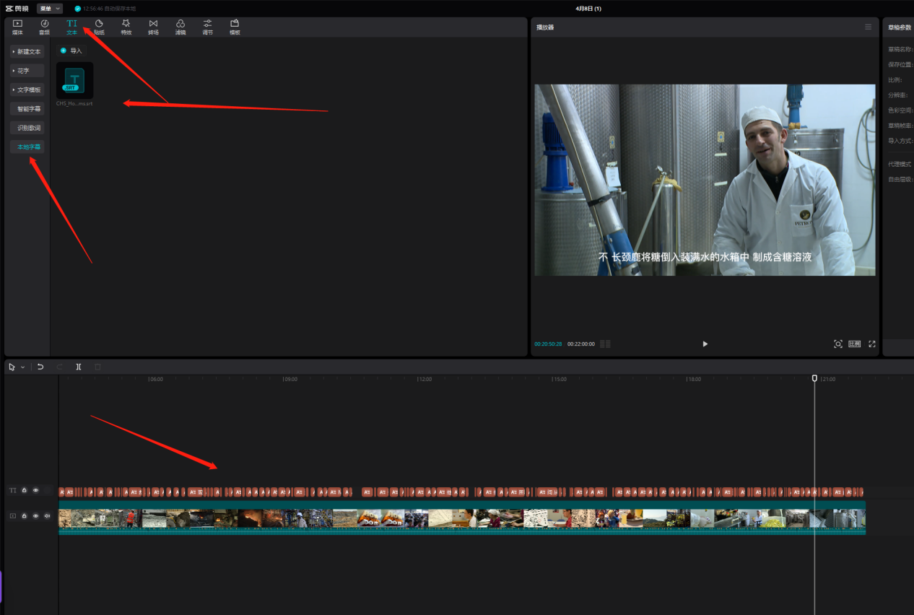Toggle eye visibility on the subtitle text track
Image resolution: width=914 pixels, height=615 pixels.
(35, 491)
